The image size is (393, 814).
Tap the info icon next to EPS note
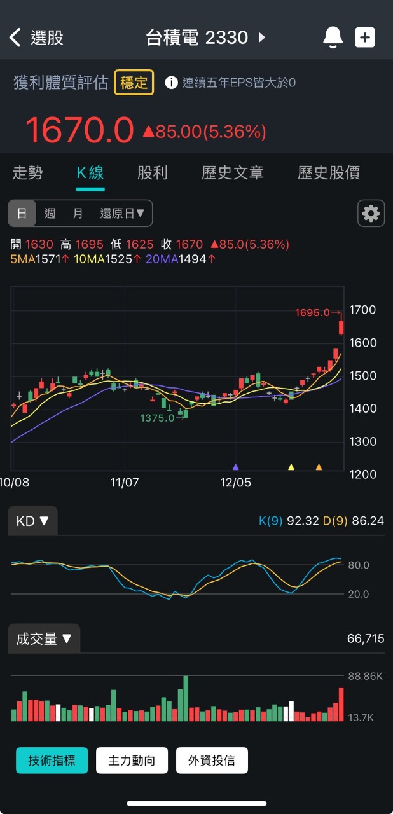[170, 83]
